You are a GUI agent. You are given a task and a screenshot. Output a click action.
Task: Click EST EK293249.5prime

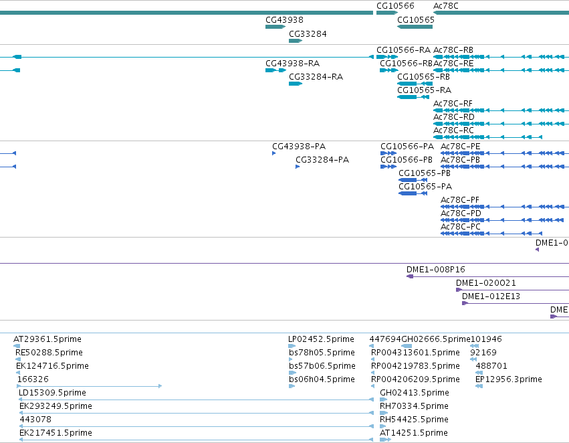coord(55,407)
